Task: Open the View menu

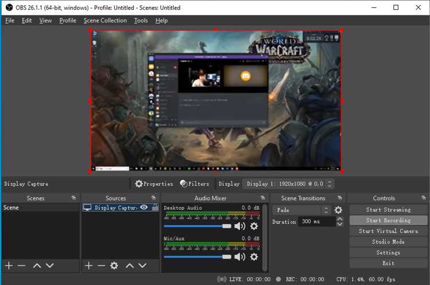Action: [x=45, y=21]
